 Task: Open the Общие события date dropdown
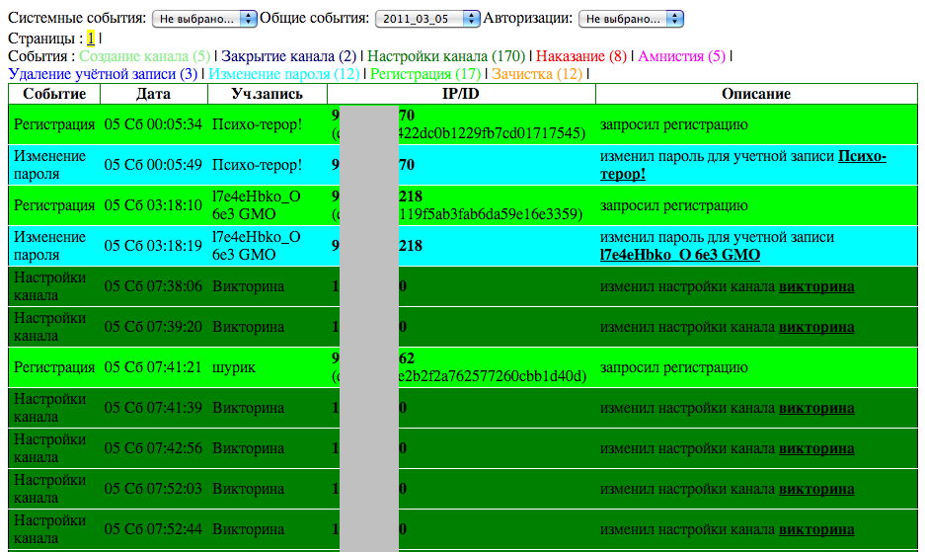tap(426, 19)
